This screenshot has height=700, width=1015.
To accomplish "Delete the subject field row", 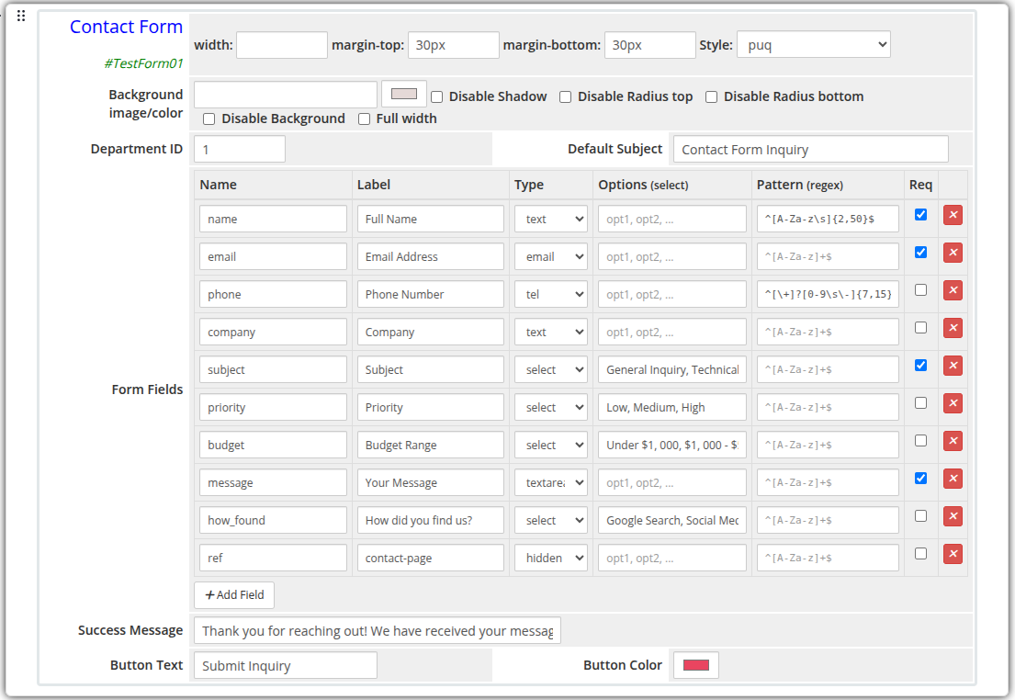I will (953, 366).
